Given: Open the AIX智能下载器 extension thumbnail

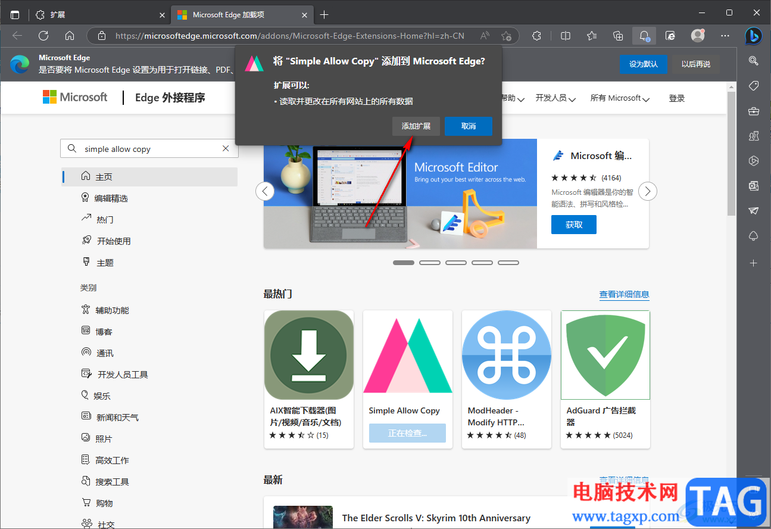Looking at the screenshot, I should point(309,355).
